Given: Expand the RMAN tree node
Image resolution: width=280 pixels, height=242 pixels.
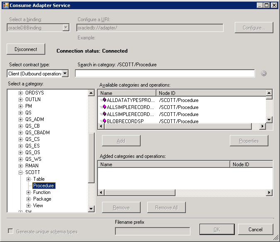Looking at the screenshot, I should [21, 166].
